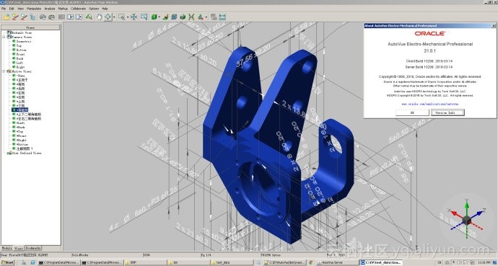Click OK in the About AutoVue dialog
Screen dimensions: 498x266
point(412,112)
